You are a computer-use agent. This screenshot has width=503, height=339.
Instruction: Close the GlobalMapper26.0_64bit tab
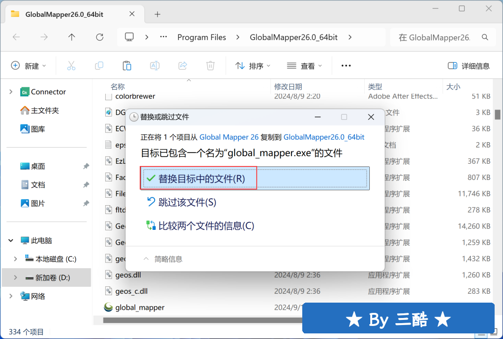click(x=132, y=14)
